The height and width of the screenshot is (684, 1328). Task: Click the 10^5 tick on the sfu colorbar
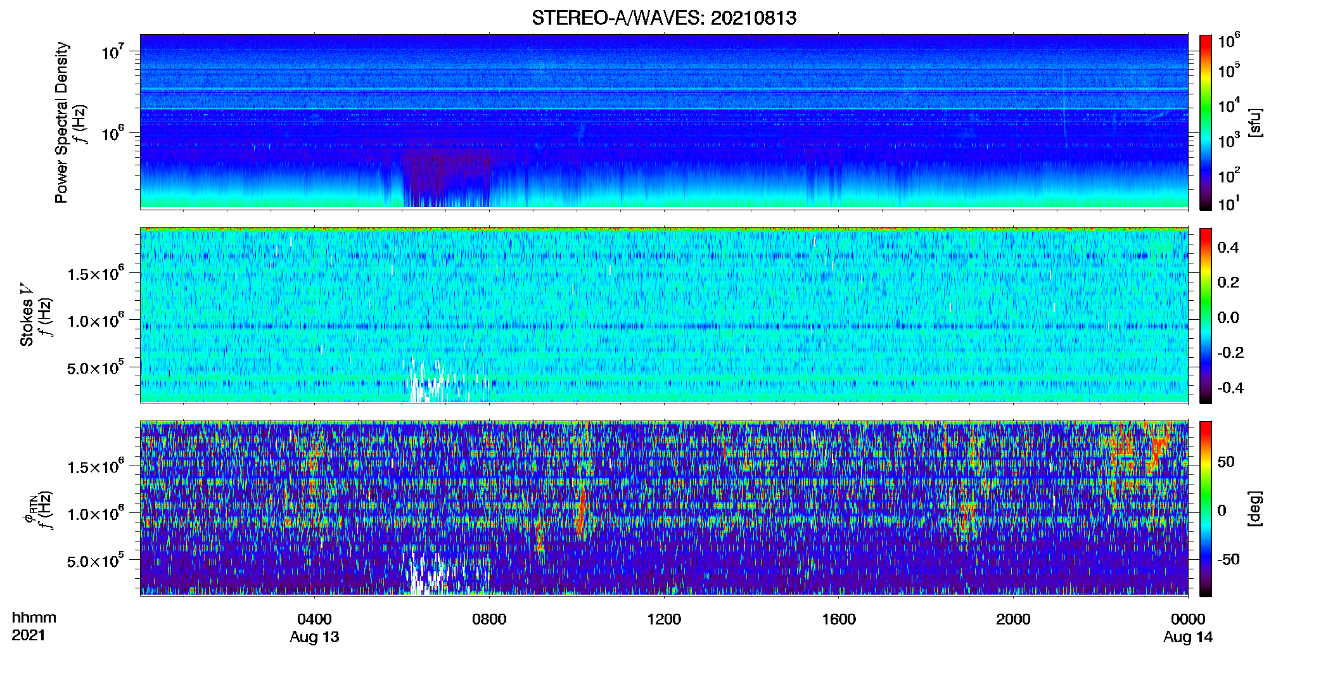[x=1229, y=70]
